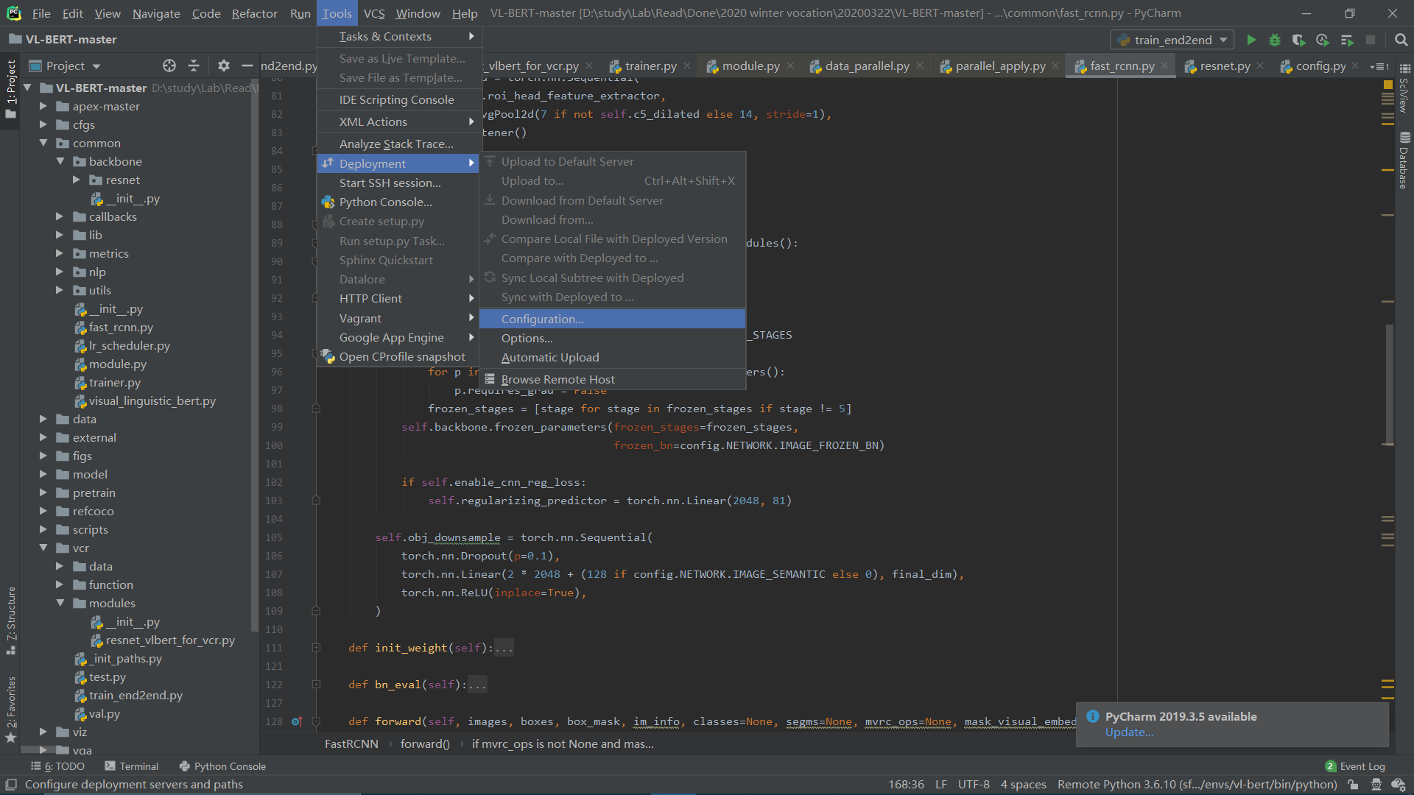Click the FastRCNN breadcrumb
The height and width of the screenshot is (795, 1414).
coord(351,743)
